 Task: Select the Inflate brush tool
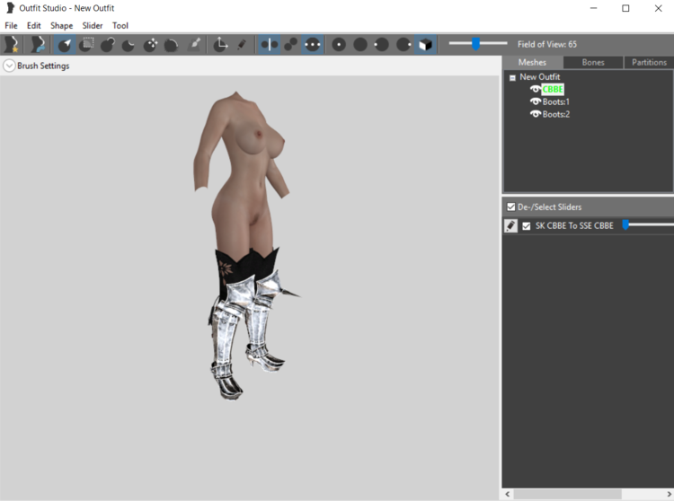[108, 44]
